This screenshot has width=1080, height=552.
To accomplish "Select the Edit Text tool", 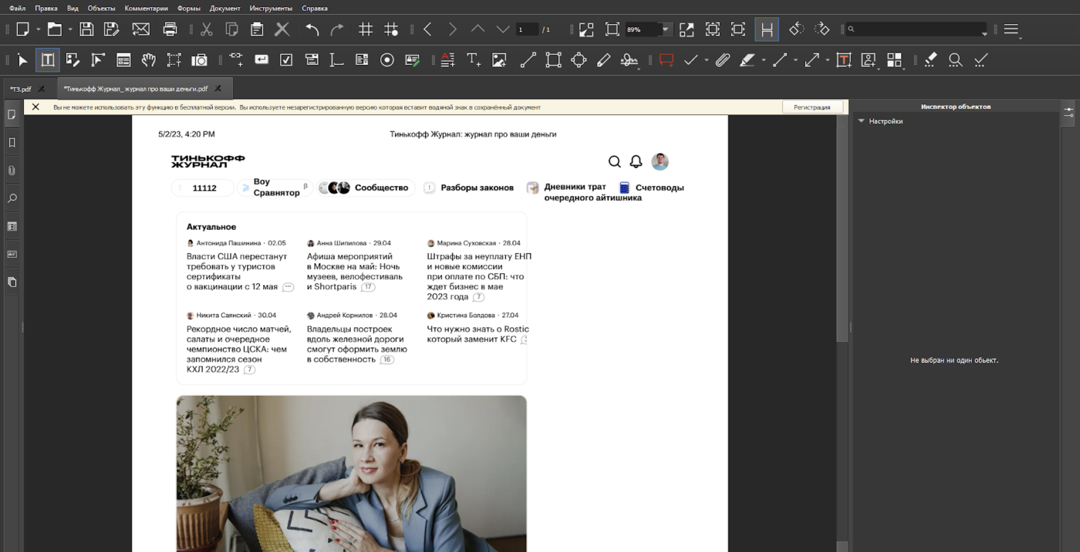I will pyautogui.click(x=47, y=60).
